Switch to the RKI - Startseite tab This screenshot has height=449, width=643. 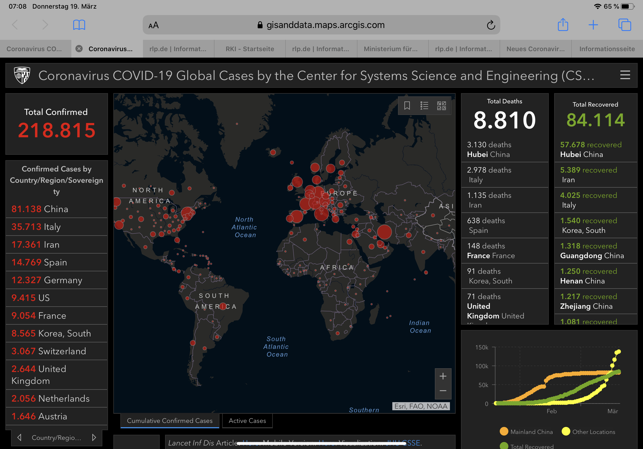coord(250,49)
